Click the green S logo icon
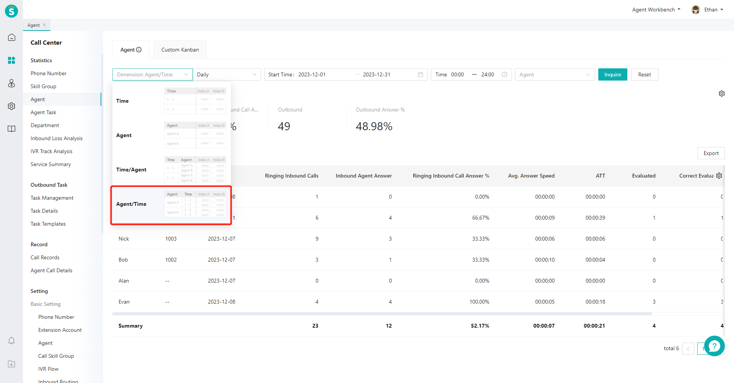 (11, 11)
